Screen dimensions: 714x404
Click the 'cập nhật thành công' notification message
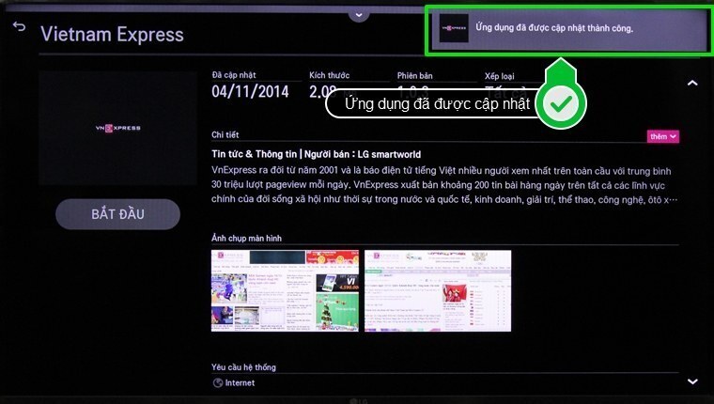[554, 29]
